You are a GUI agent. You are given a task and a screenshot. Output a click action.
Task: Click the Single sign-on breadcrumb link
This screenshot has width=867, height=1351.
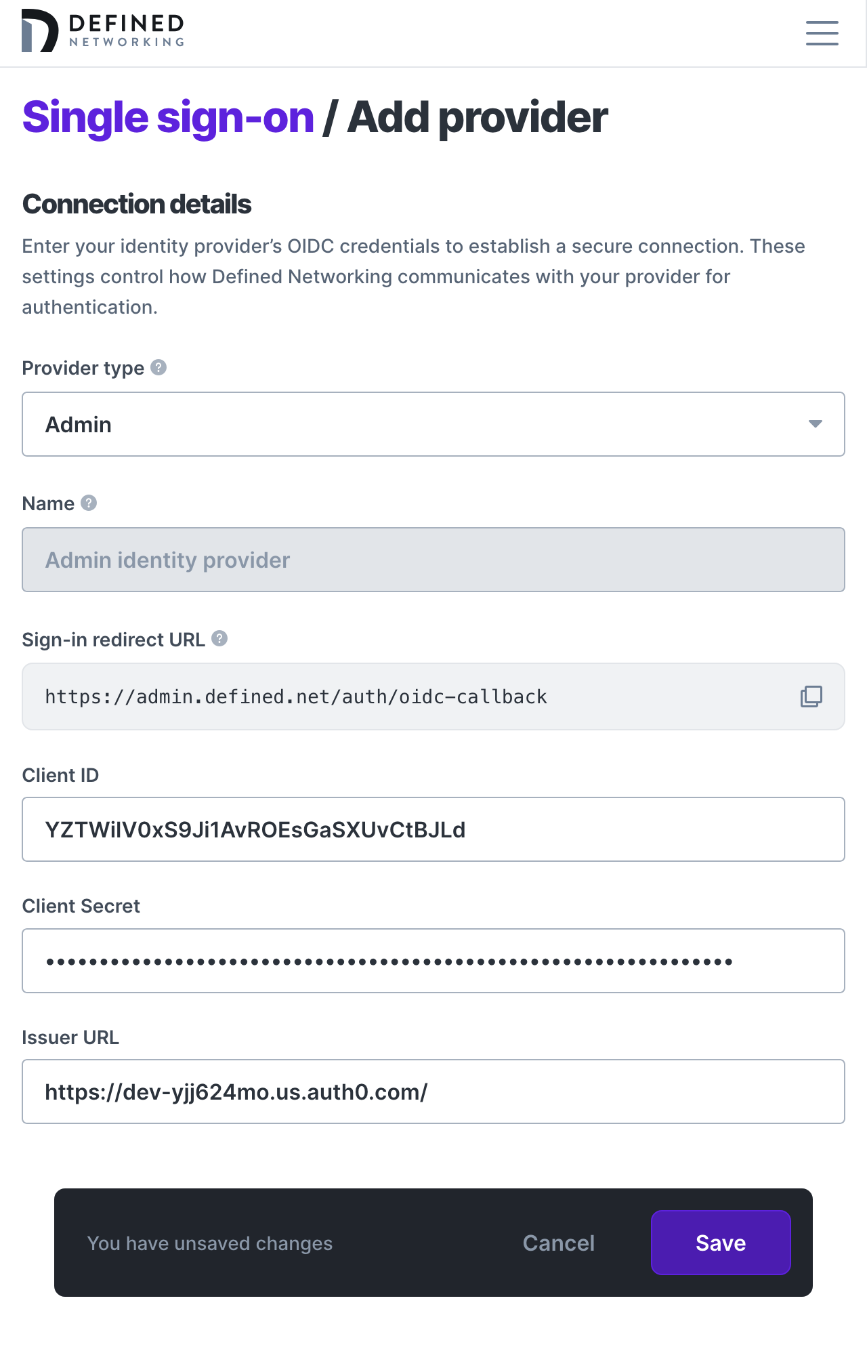(167, 117)
